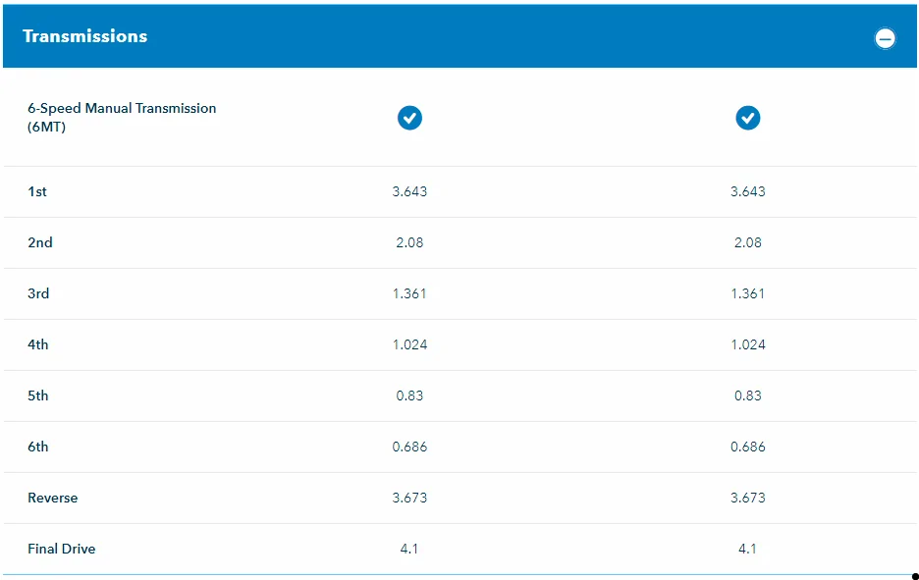Click first column 5th gear value 0.83
The image size is (919, 580).
[x=409, y=395]
